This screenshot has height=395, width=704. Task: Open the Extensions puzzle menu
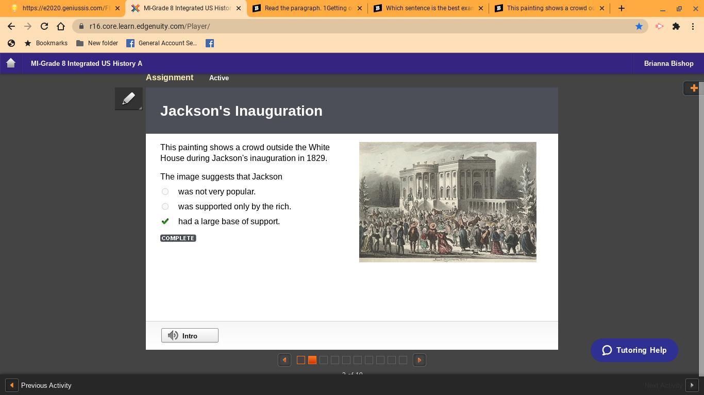pos(676,26)
